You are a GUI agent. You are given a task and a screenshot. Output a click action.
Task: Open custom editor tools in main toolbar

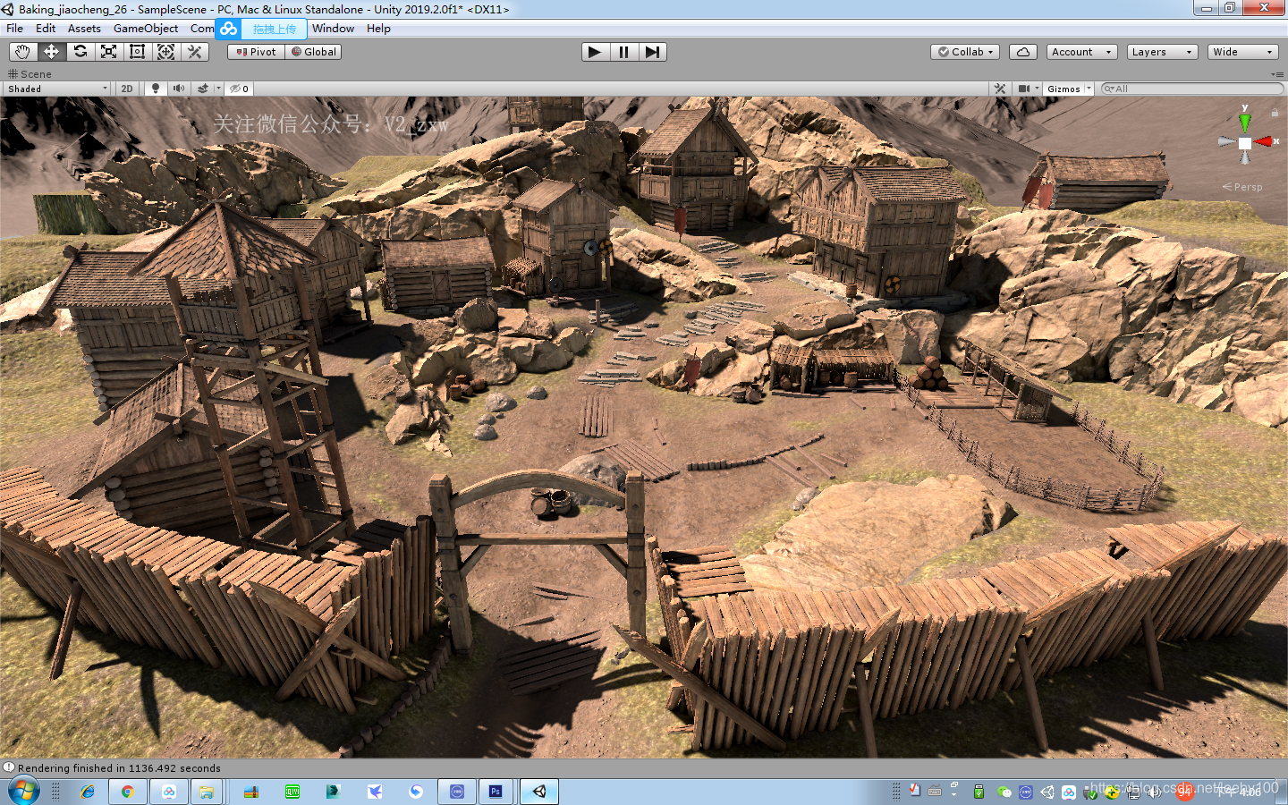tap(194, 52)
